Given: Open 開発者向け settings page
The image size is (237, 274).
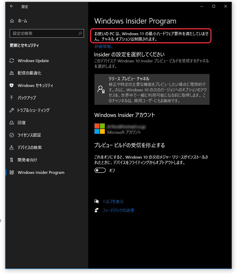Looking at the screenshot, I should [x=27, y=160].
